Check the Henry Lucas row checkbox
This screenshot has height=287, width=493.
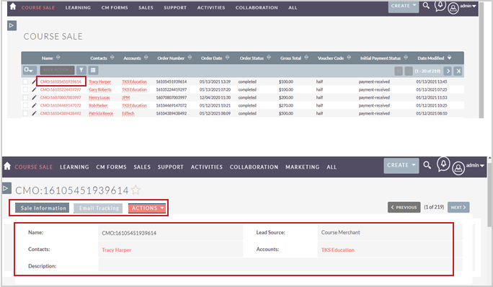click(x=25, y=97)
